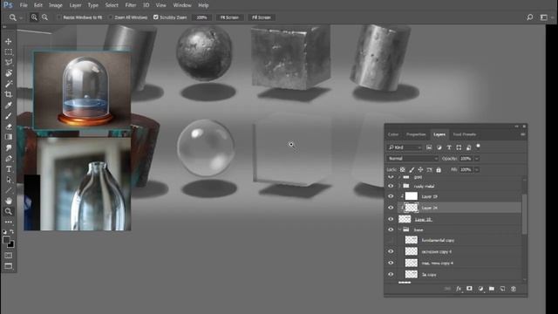Create a new group folder icon

coord(492,289)
